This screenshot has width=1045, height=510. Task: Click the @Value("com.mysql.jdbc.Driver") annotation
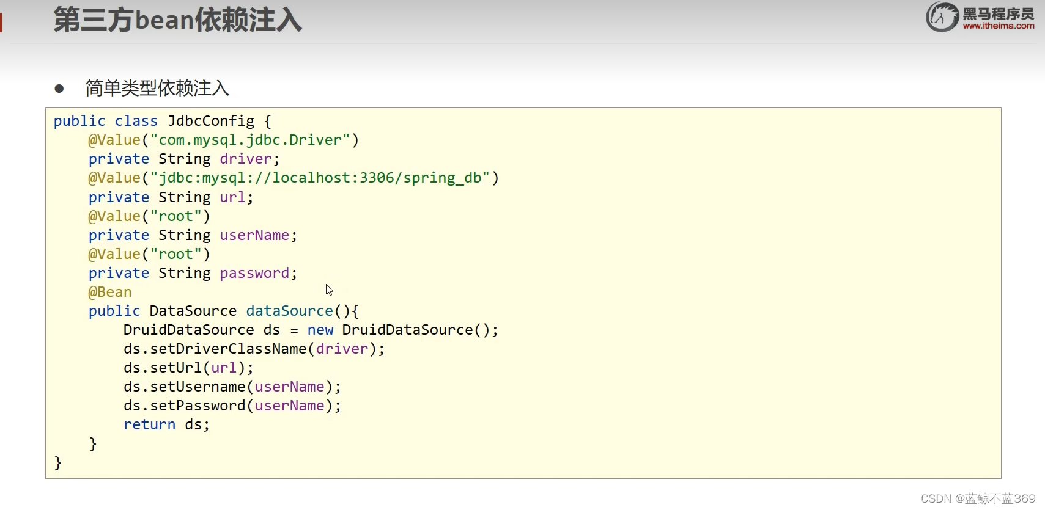(x=223, y=140)
